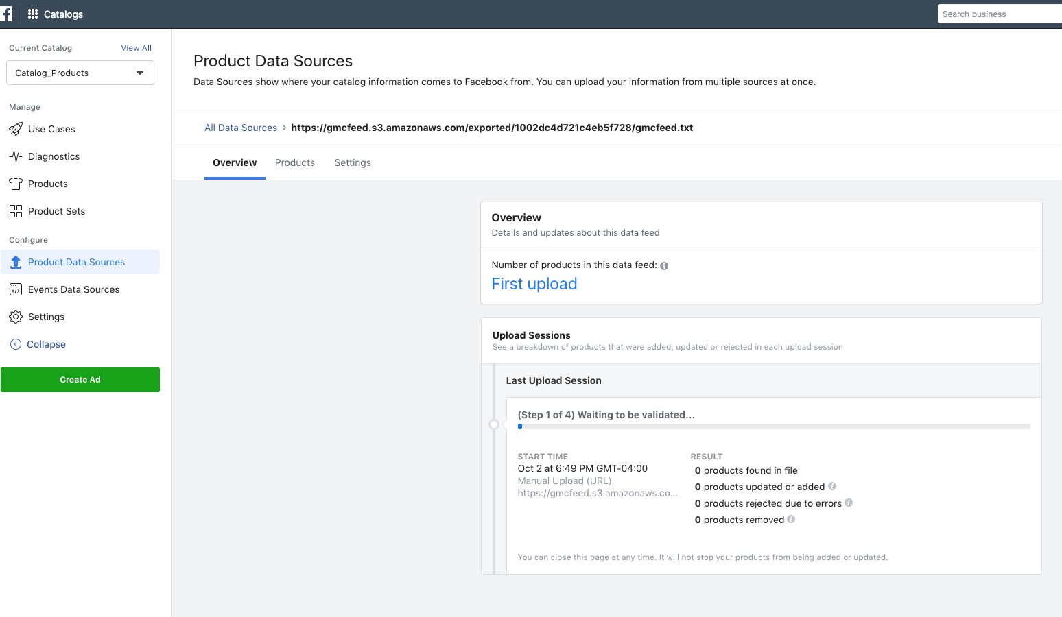The image size is (1062, 617).
Task: Go back to All Data Sources
Action: pos(241,128)
